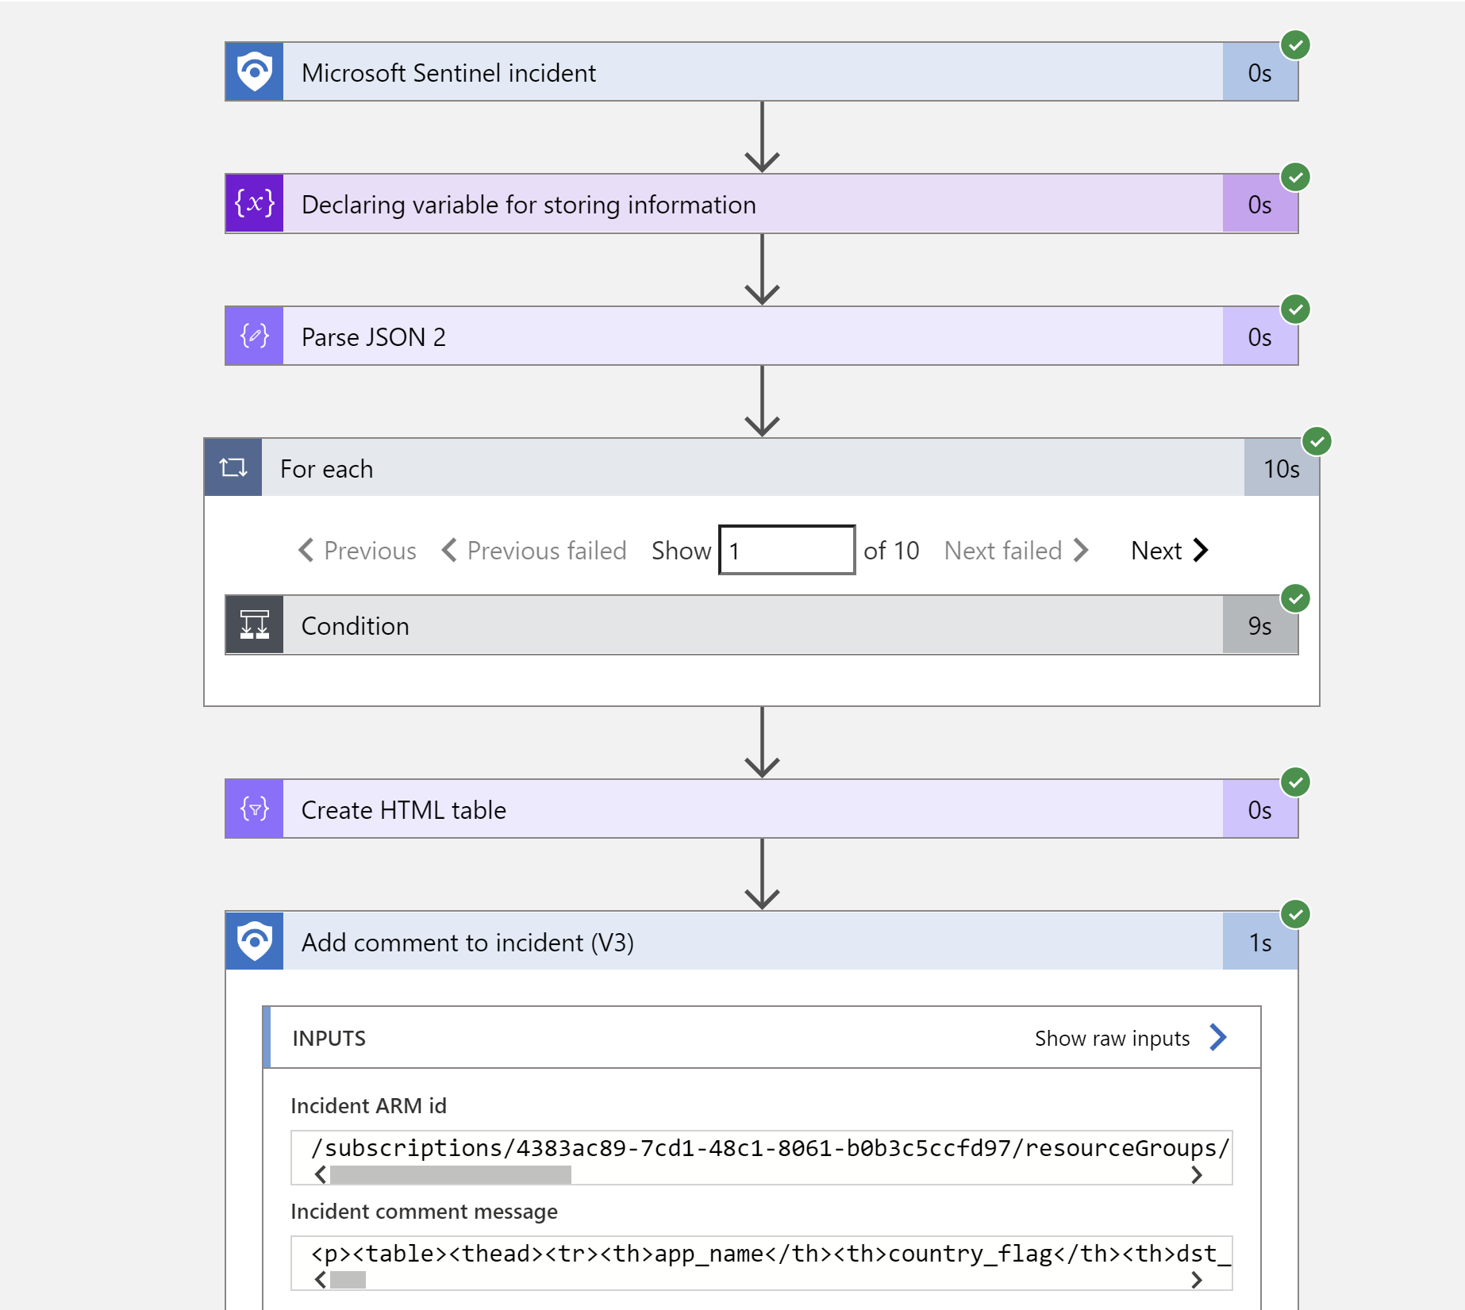
Task: Click success checkmark on Microsoft Sentinel incident
Action: (x=1296, y=45)
